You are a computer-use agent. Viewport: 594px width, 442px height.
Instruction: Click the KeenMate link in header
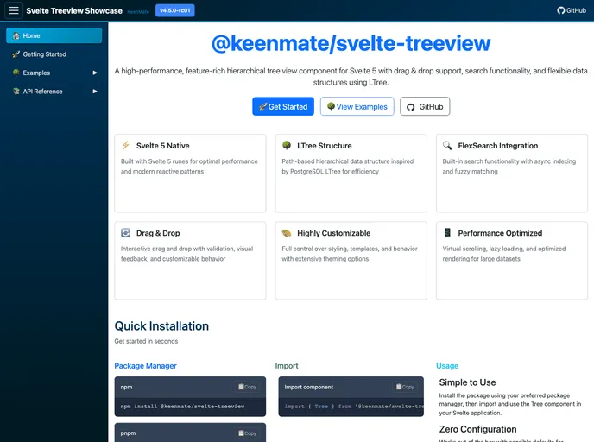point(138,12)
